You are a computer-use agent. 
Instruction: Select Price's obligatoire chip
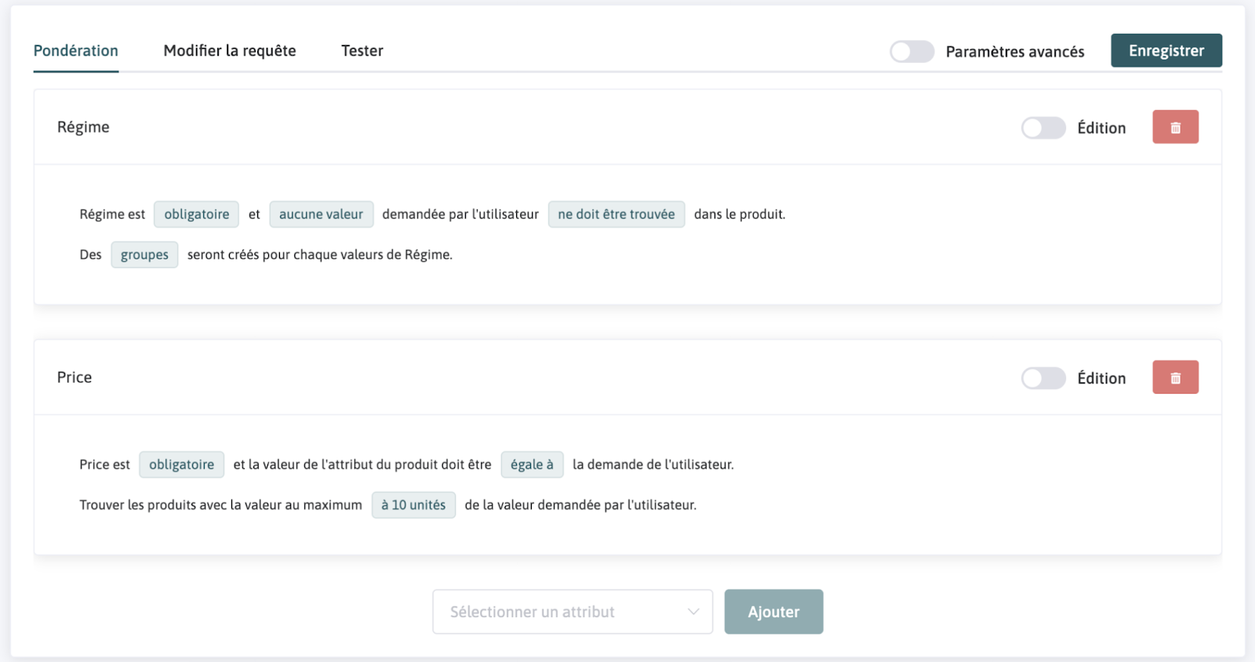[x=181, y=464]
